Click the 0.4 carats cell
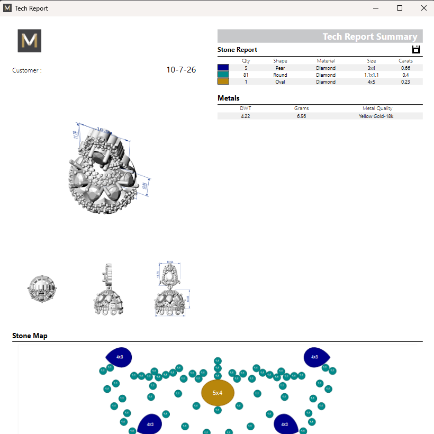This screenshot has height=434, width=434. point(405,75)
